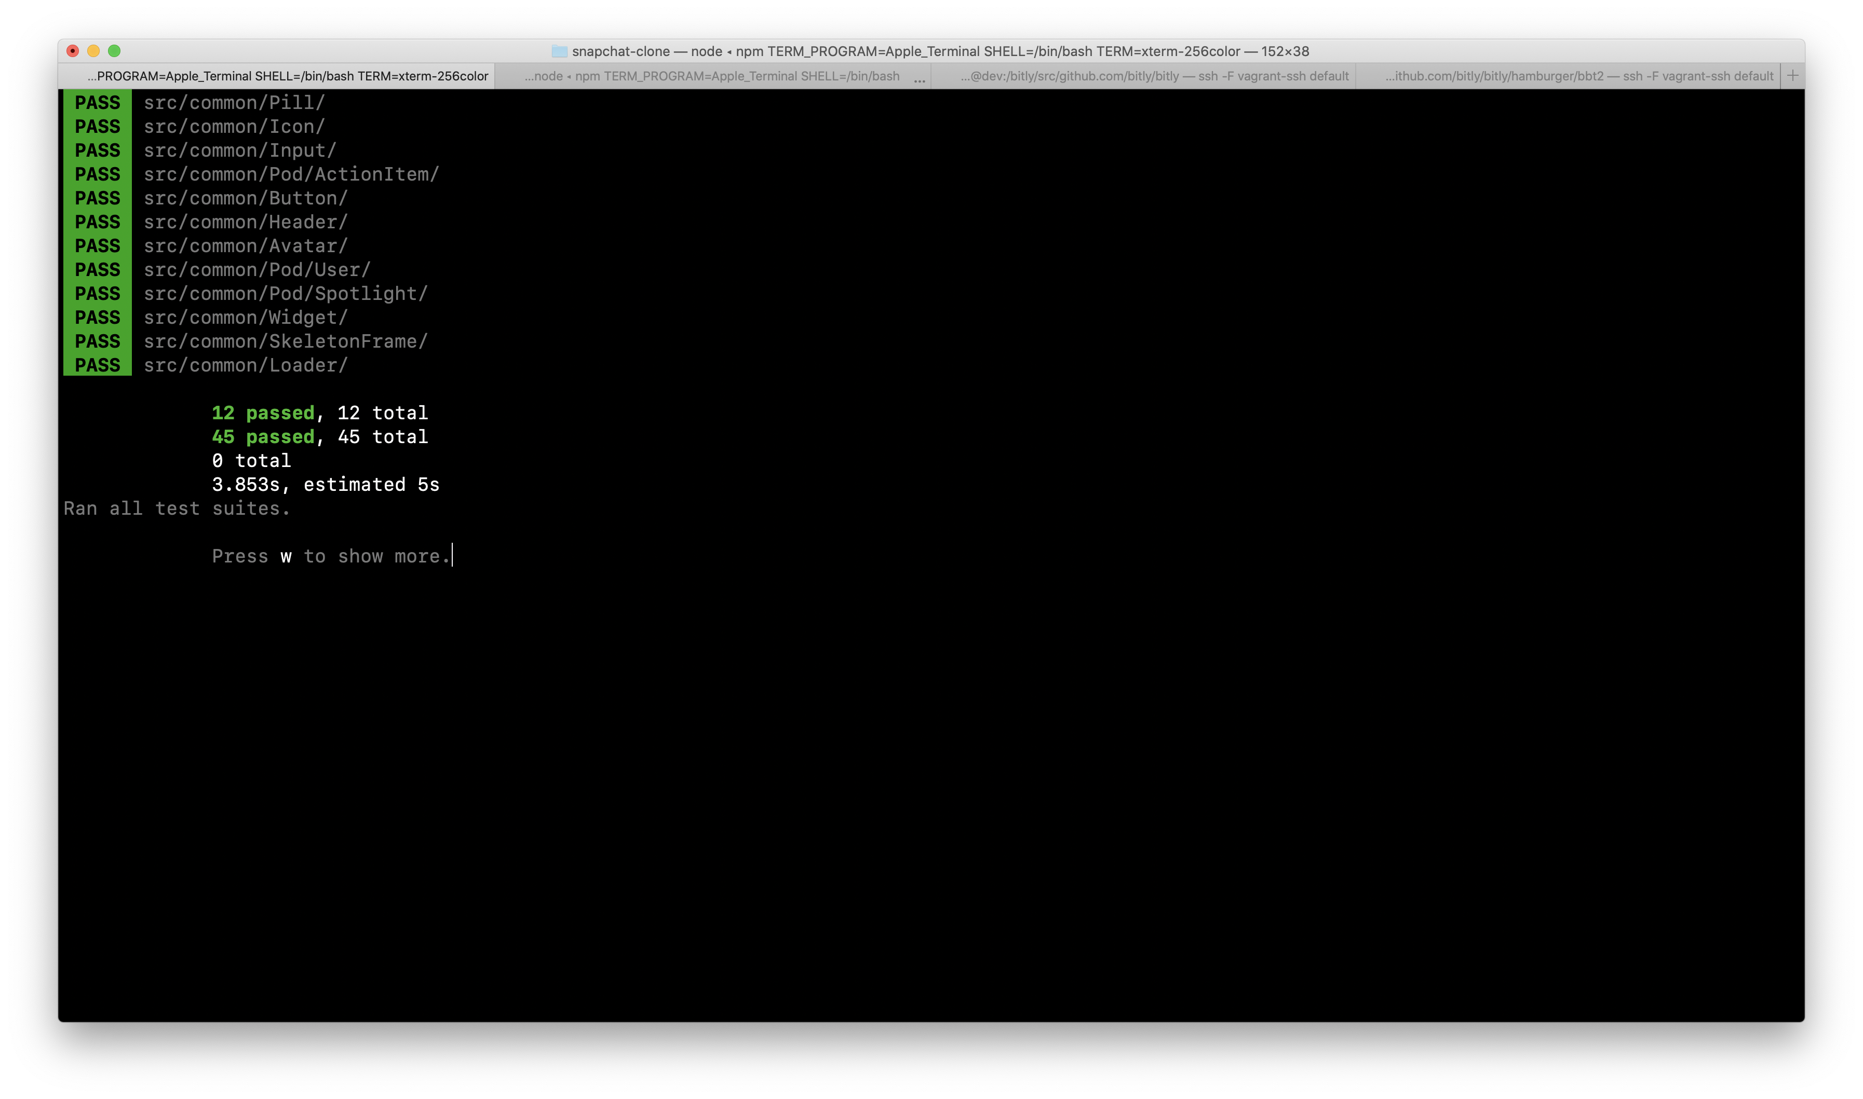This screenshot has height=1099, width=1863.
Task: Click the src/common/Pod/ActionItem/ path text
Action: point(291,175)
